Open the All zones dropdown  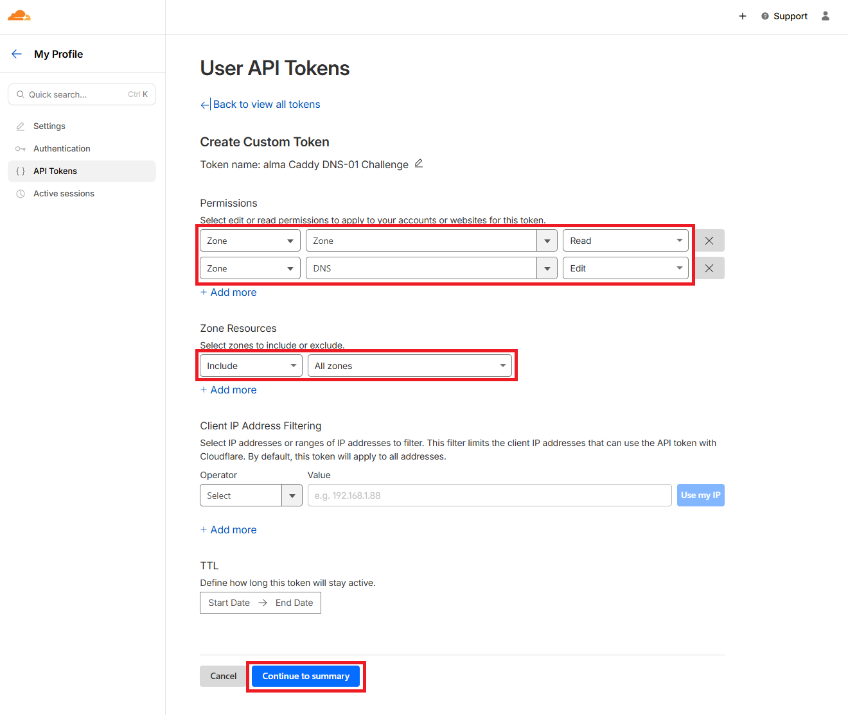[410, 366]
